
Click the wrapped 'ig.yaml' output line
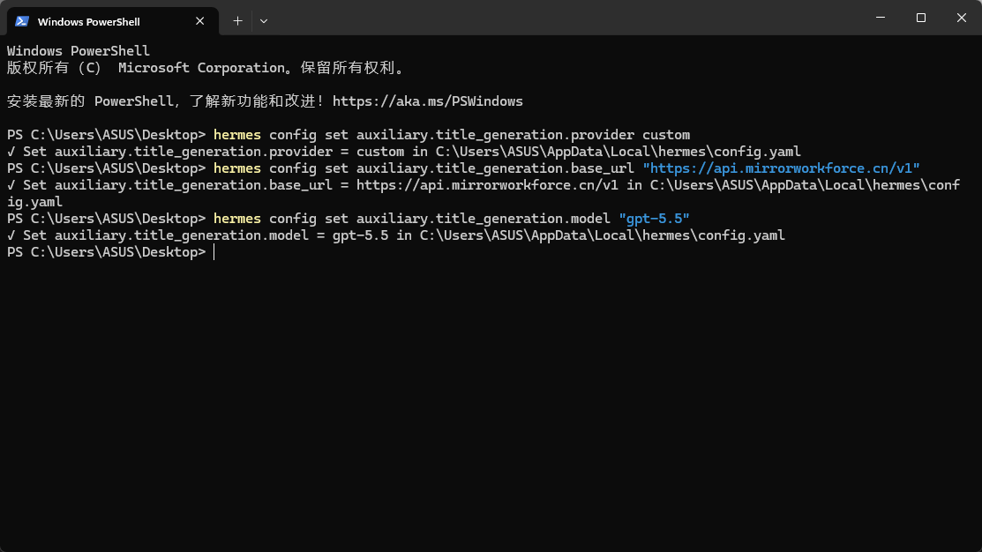click(34, 202)
